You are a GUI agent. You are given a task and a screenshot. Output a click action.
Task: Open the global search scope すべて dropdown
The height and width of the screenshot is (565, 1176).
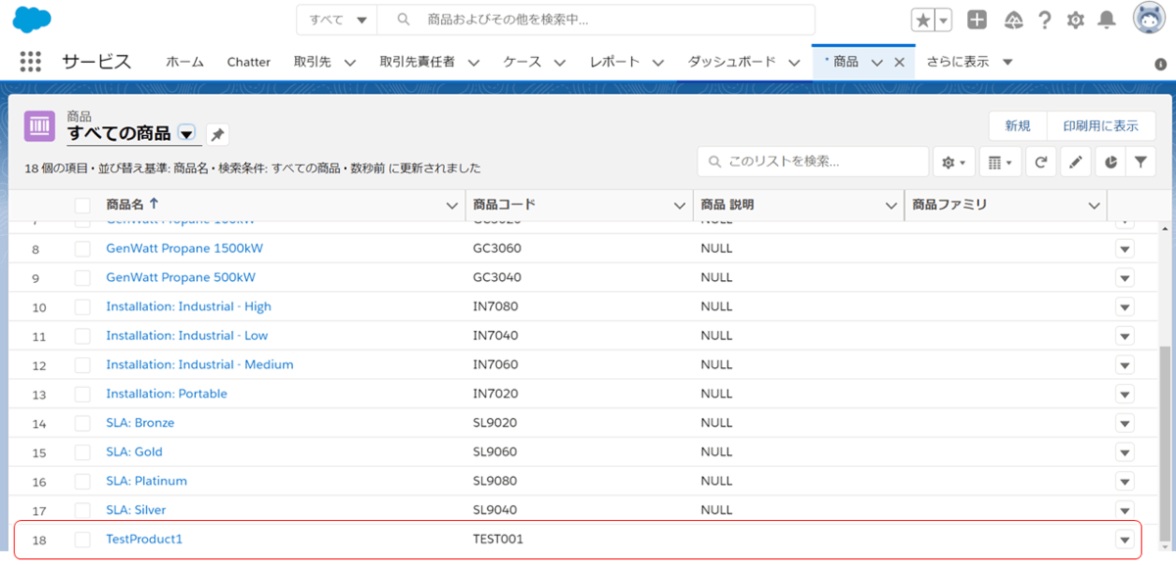coord(338,20)
